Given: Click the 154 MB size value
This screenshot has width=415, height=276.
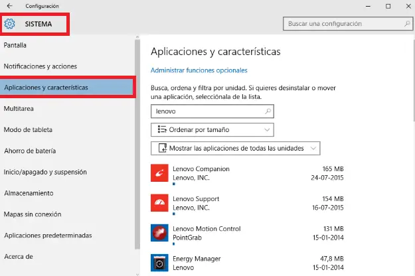Looking at the screenshot, I should coord(333,199).
